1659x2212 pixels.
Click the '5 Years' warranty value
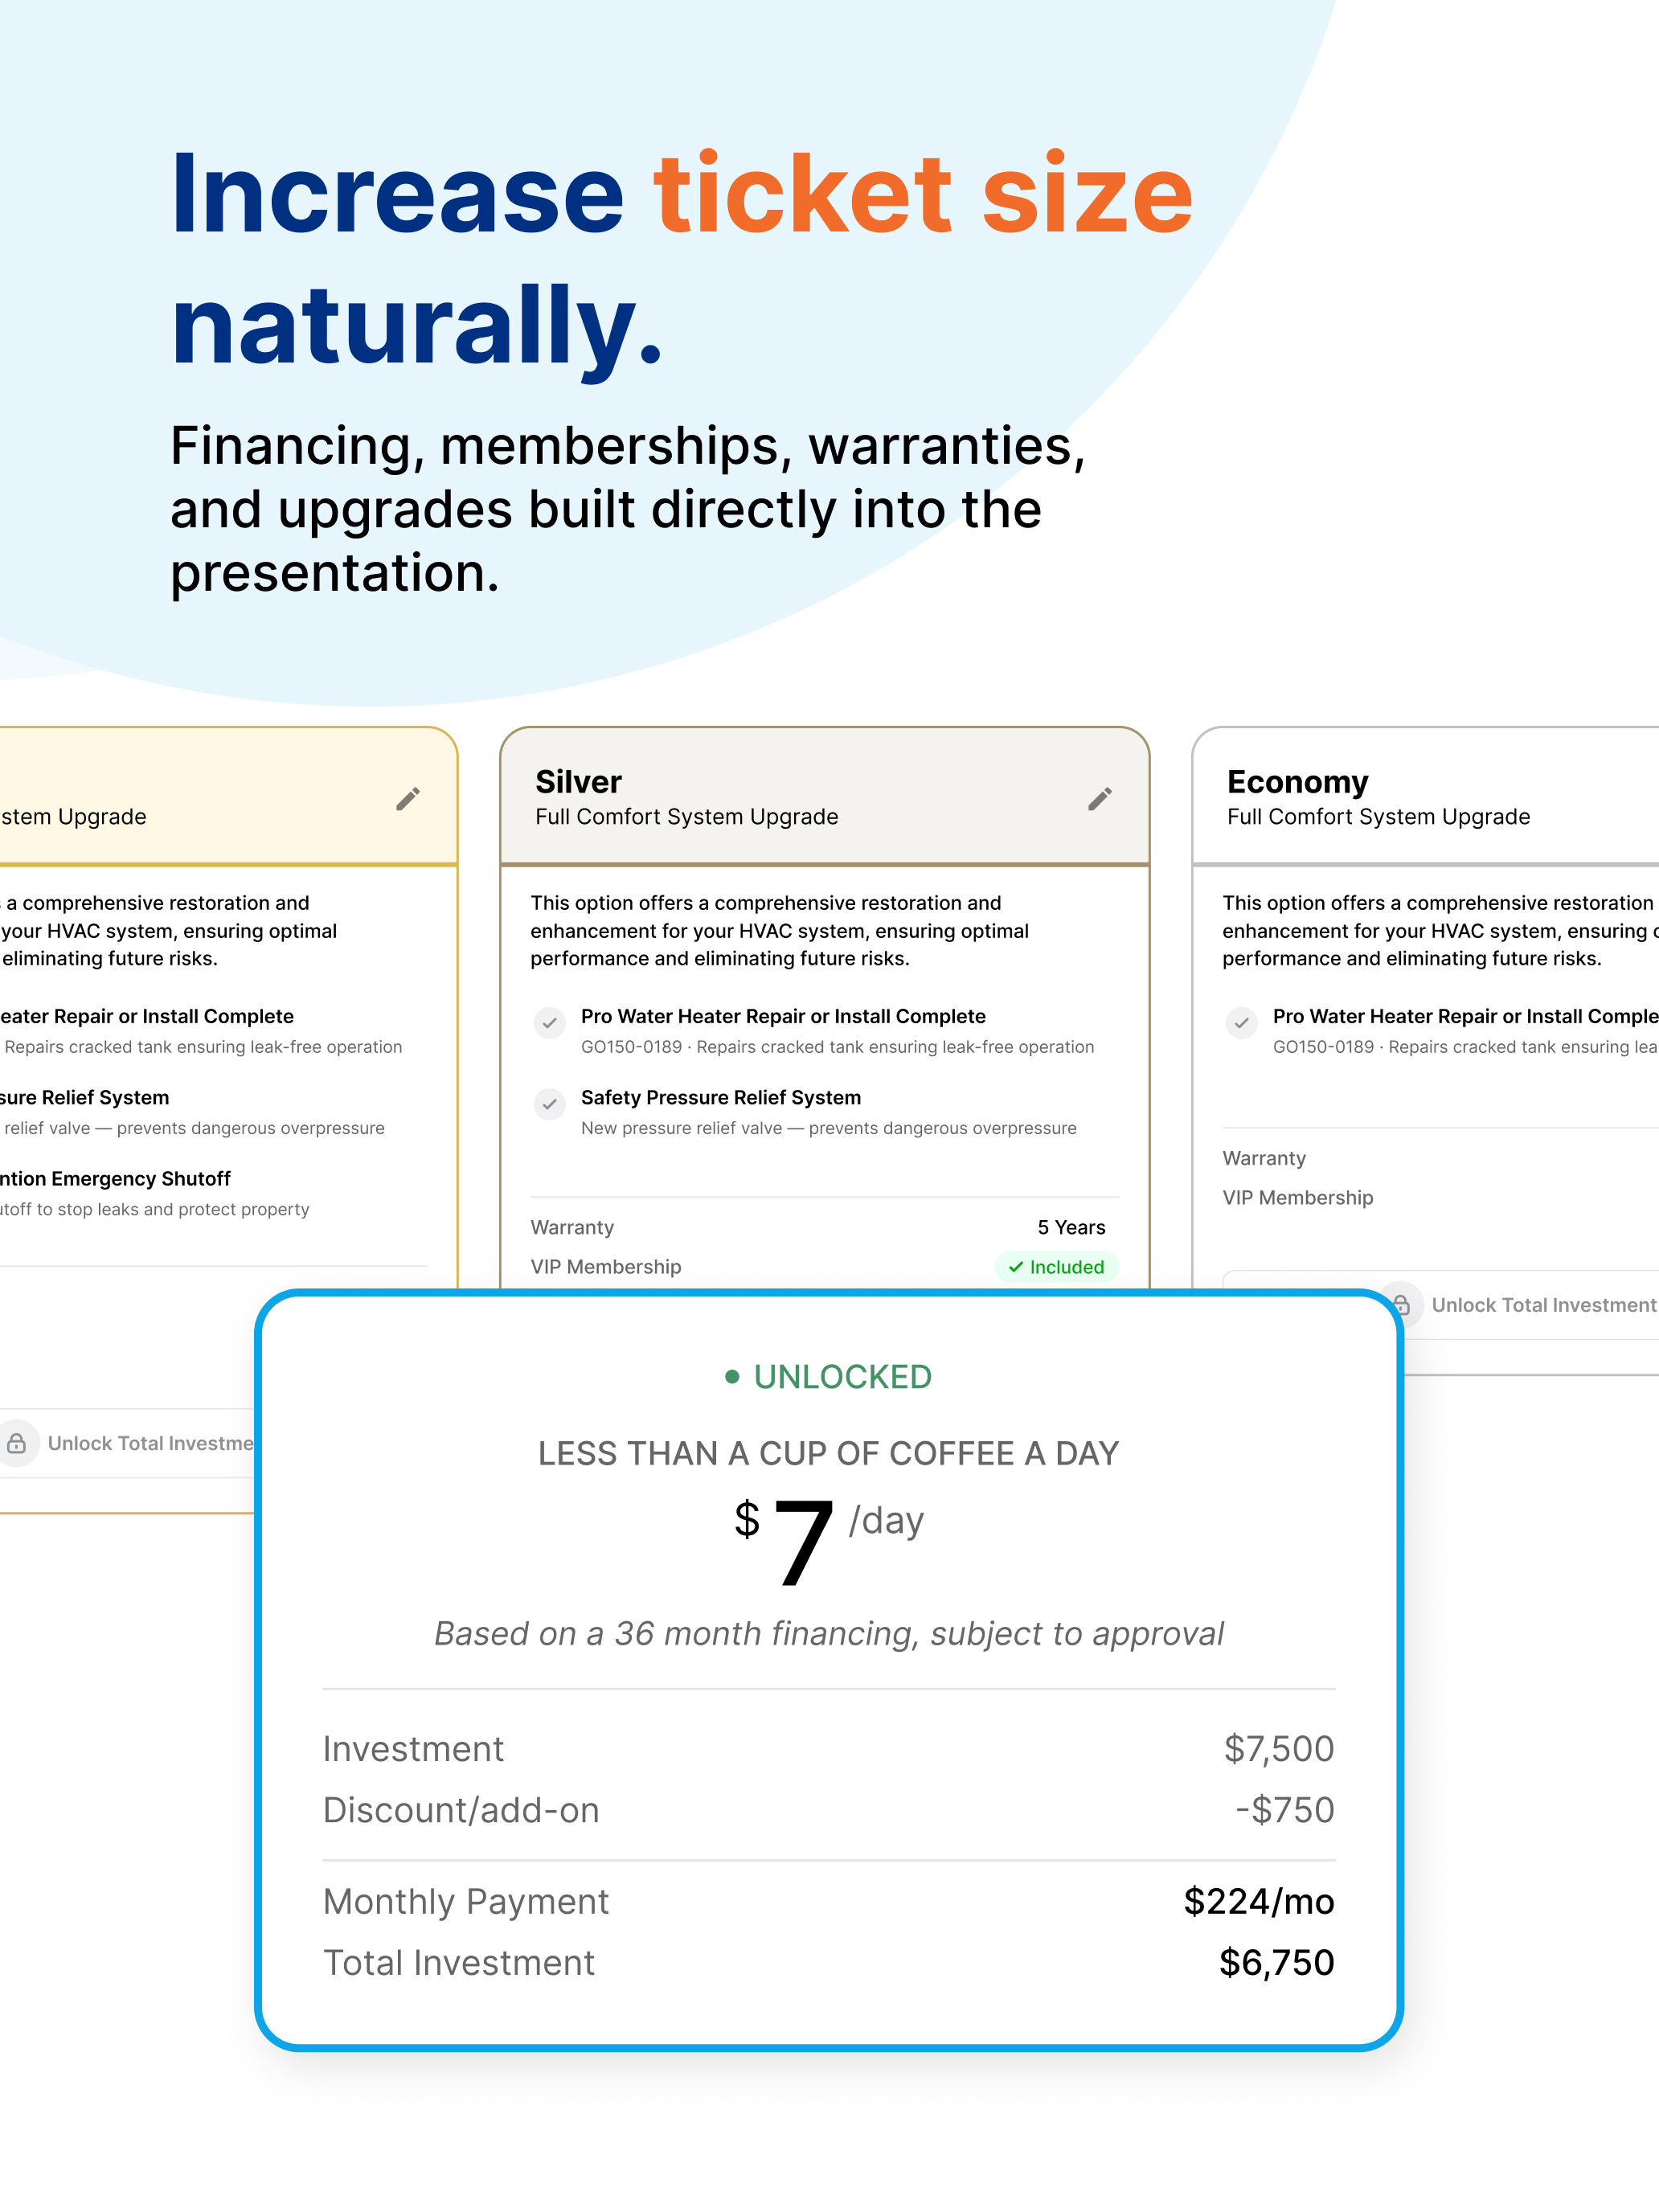(1071, 1227)
